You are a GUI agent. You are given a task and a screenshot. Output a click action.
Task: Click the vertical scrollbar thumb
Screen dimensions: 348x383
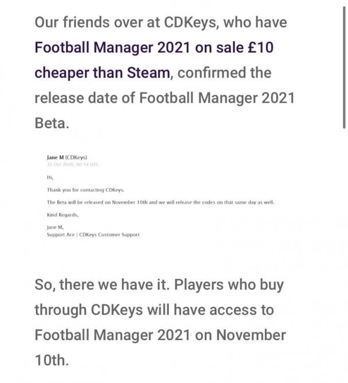click(x=344, y=67)
